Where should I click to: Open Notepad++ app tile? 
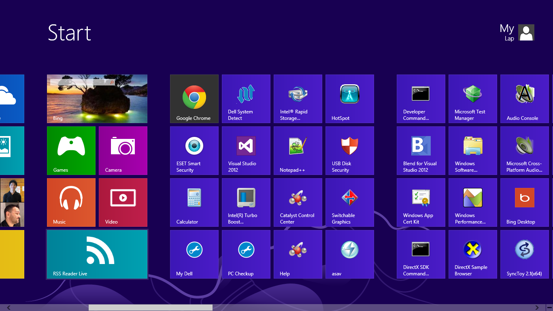(x=298, y=151)
